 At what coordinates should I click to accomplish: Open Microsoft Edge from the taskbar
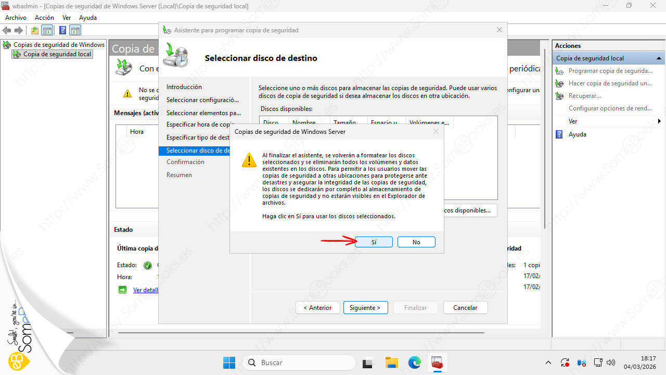pyautogui.click(x=414, y=362)
